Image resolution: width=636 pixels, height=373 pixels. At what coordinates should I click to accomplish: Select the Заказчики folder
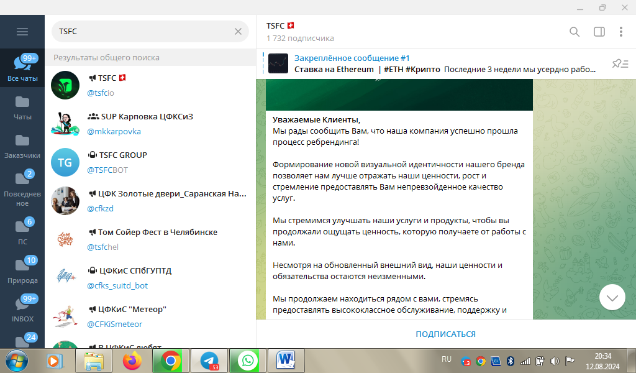click(22, 147)
